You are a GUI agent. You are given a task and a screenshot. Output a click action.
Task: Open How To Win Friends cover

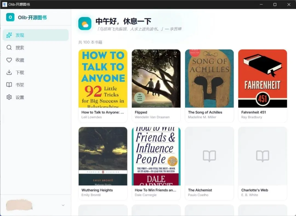tap(156, 156)
